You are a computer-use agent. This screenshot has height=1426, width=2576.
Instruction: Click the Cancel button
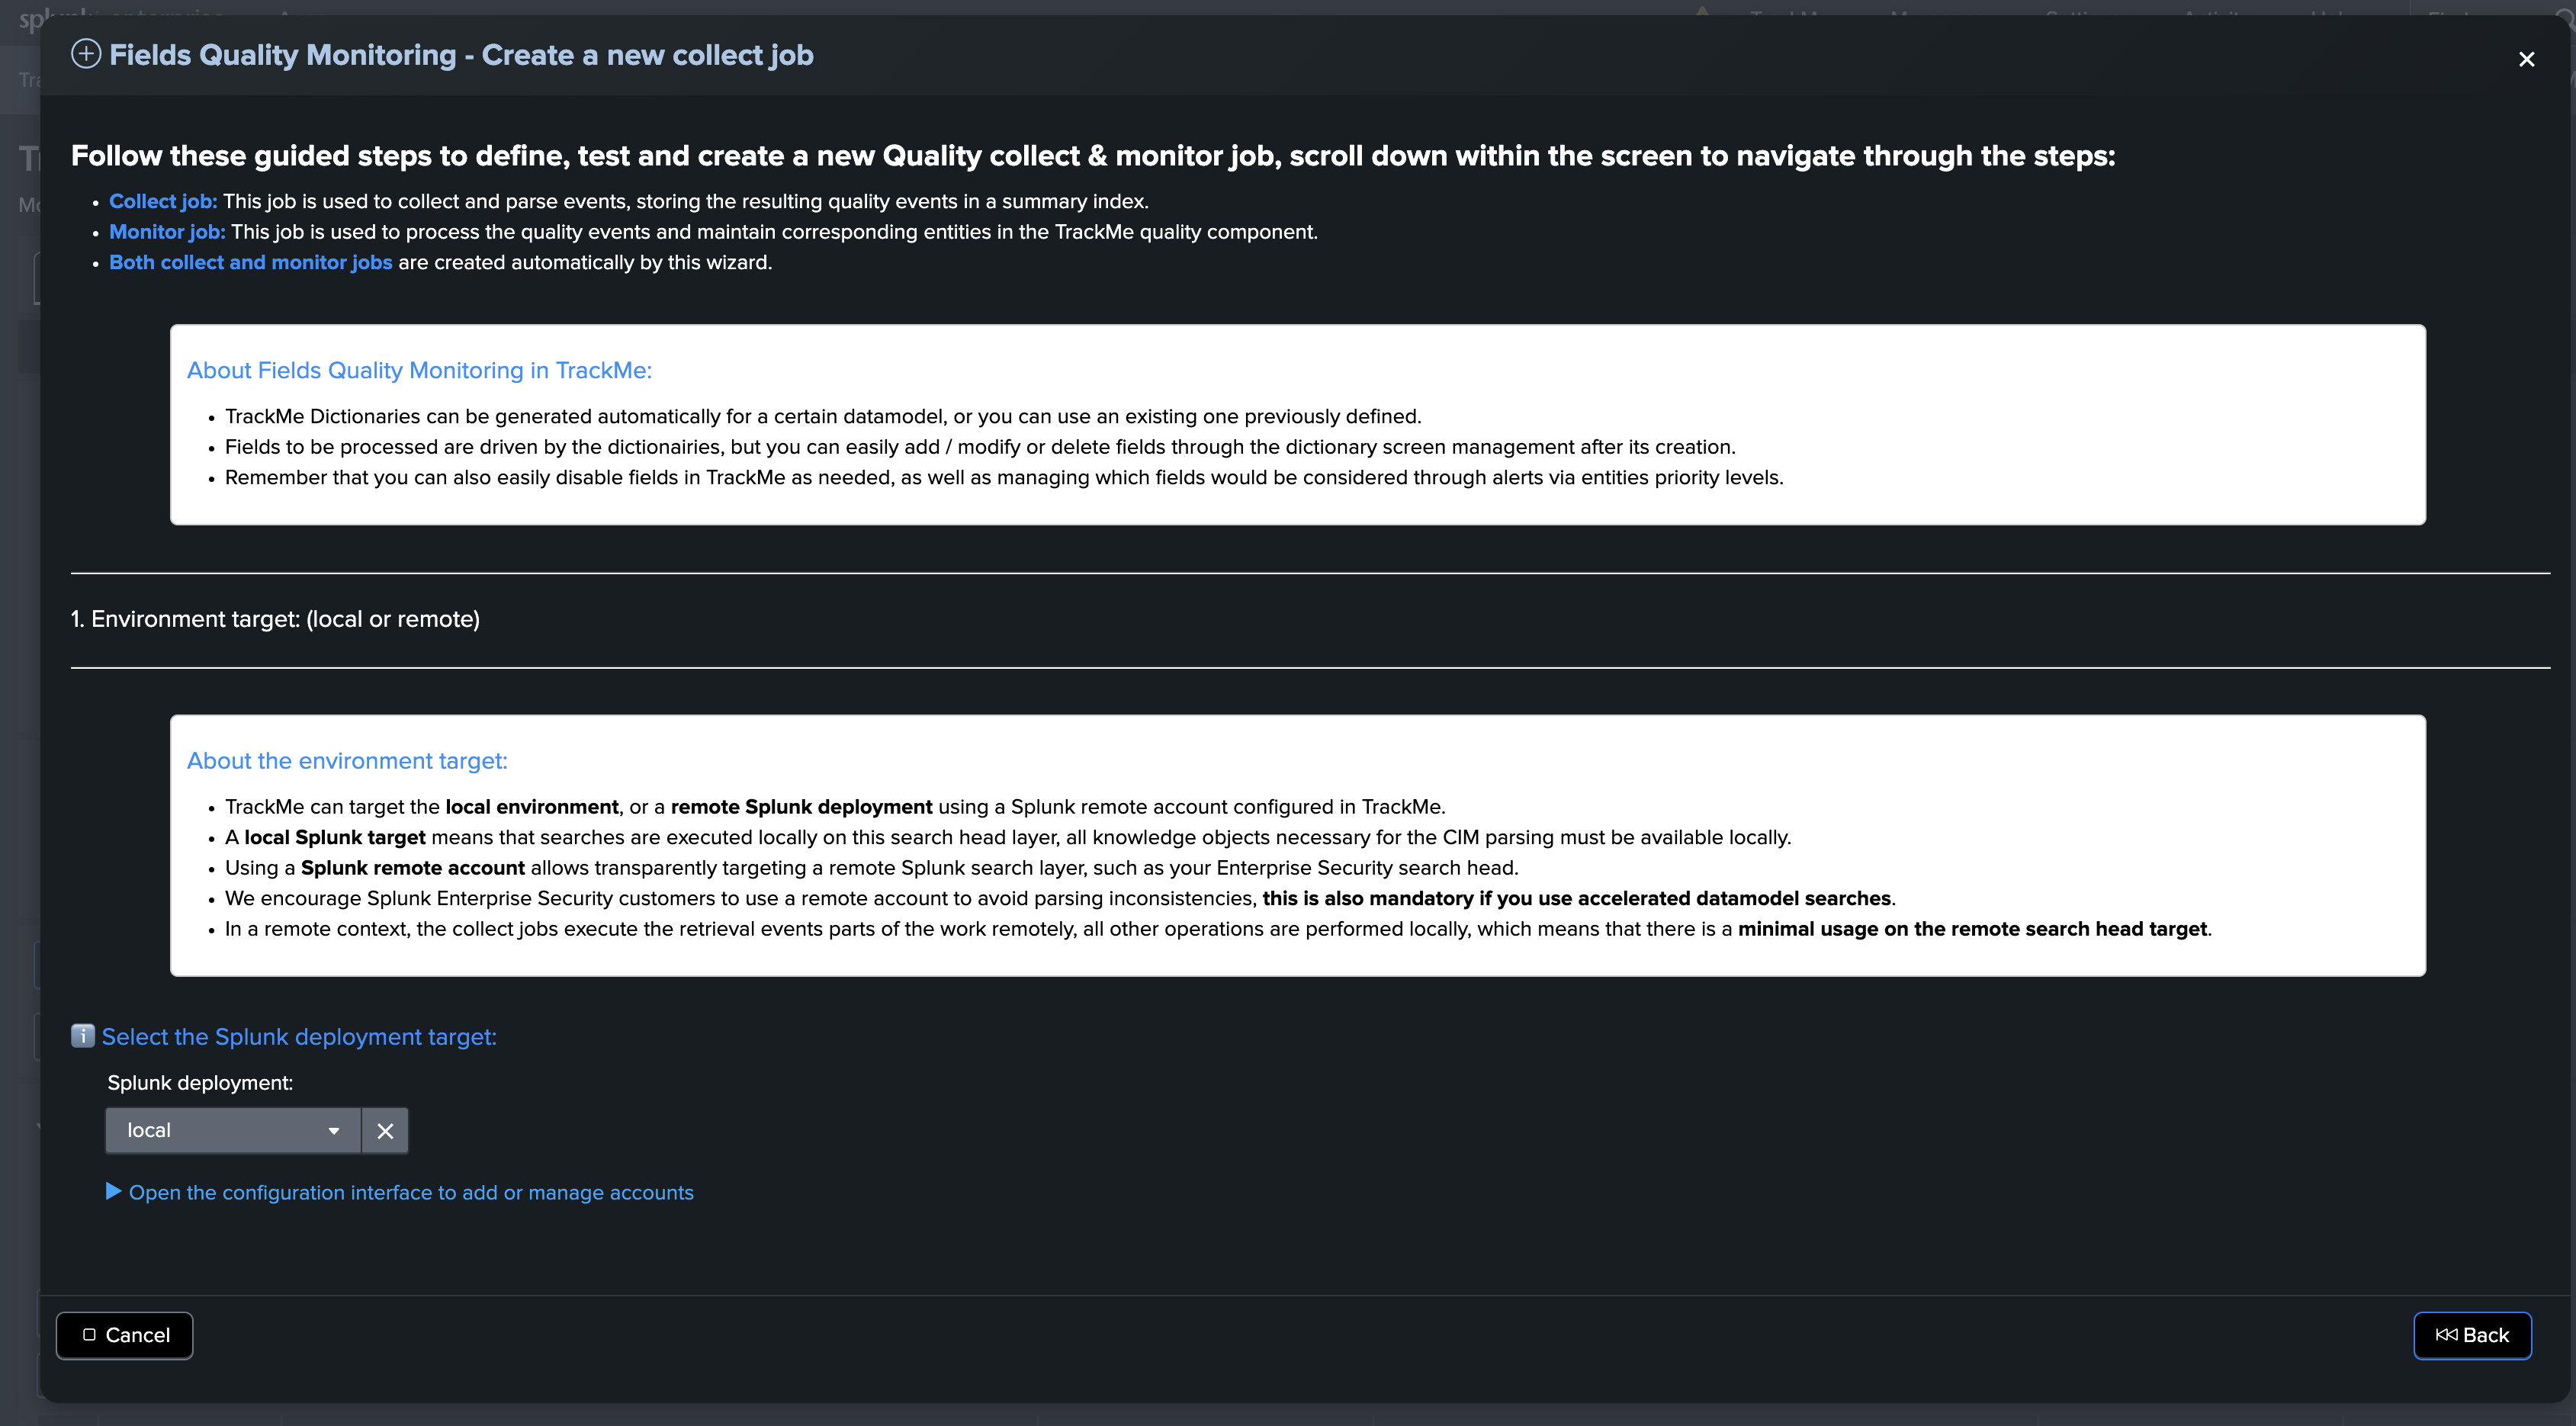[x=125, y=1335]
